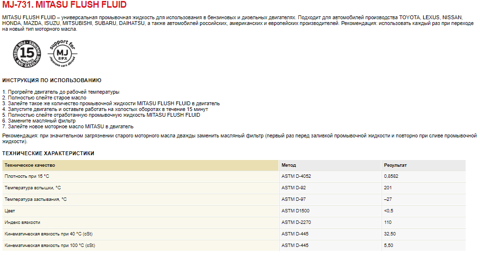Click step 6 Замените масляный фильтр
Screen dimensions: 480x258
click(38, 121)
